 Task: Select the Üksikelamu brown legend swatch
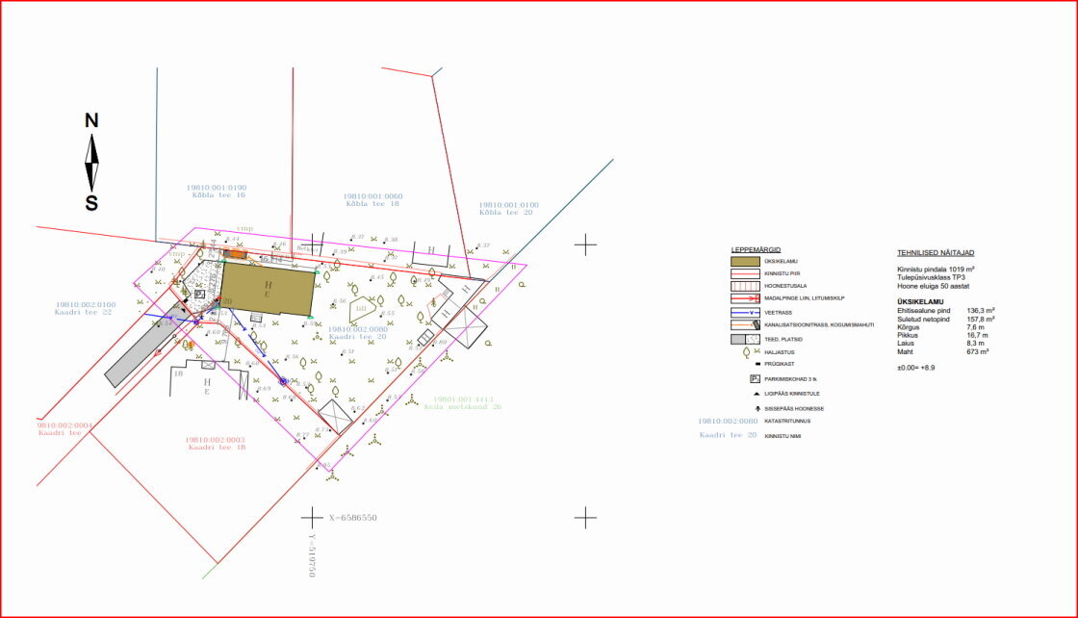tap(747, 261)
